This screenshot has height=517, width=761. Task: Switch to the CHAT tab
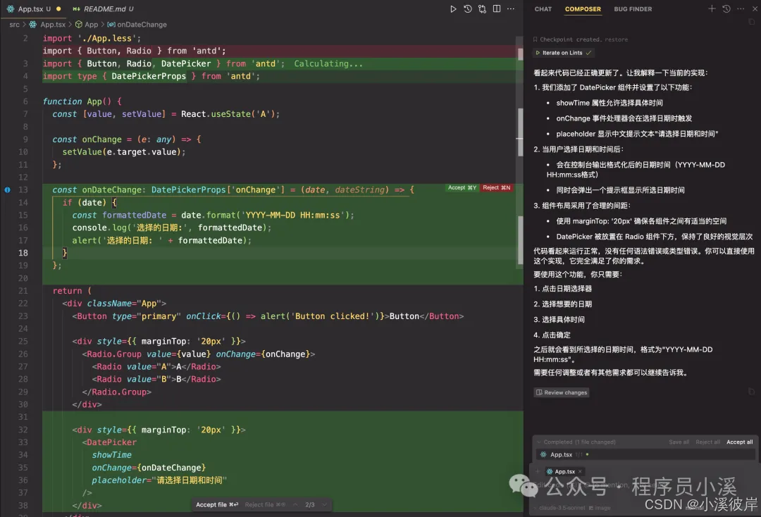coord(543,8)
